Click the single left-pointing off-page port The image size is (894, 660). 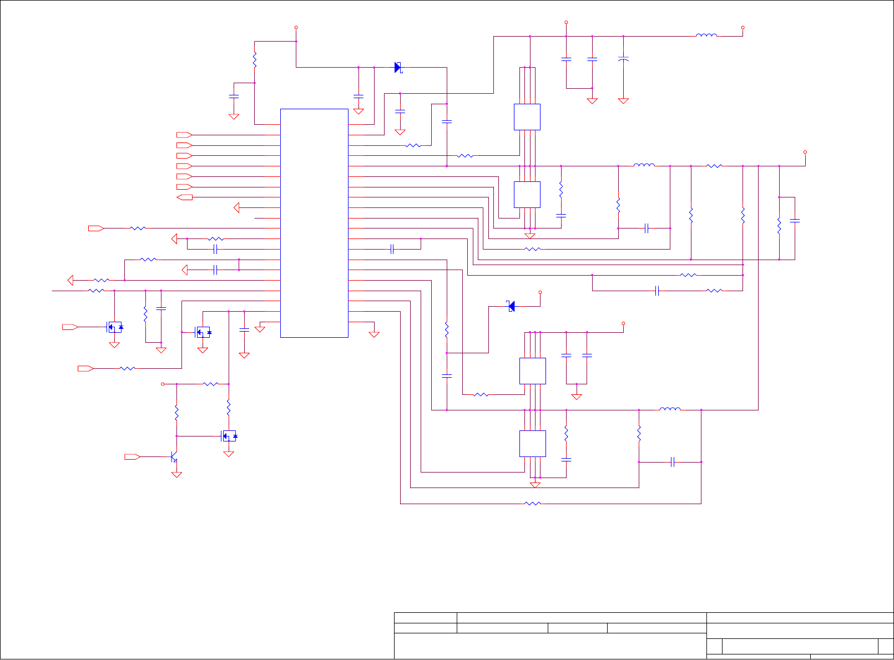click(x=185, y=197)
